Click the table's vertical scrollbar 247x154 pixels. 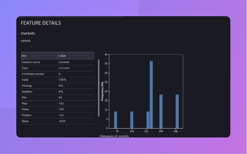click(99, 88)
